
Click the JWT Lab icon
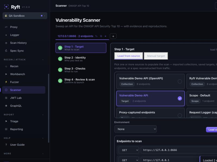click(x=6, y=98)
